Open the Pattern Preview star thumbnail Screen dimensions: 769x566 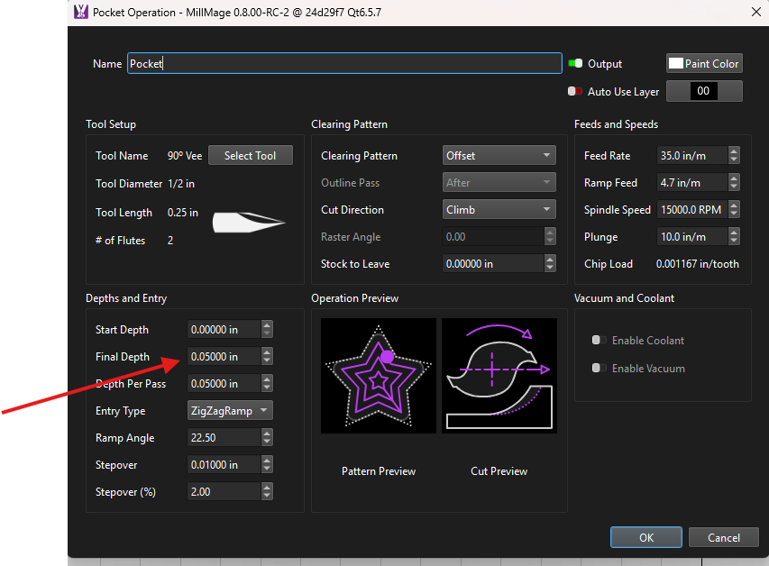378,376
